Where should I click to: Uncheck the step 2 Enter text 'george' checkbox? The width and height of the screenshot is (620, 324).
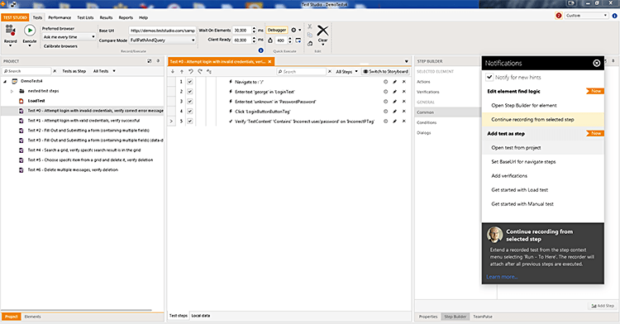click(x=190, y=92)
